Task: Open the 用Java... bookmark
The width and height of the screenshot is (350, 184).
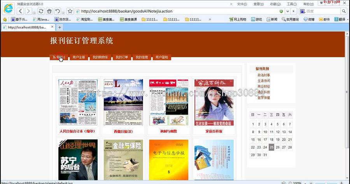Action: (x=41, y=19)
